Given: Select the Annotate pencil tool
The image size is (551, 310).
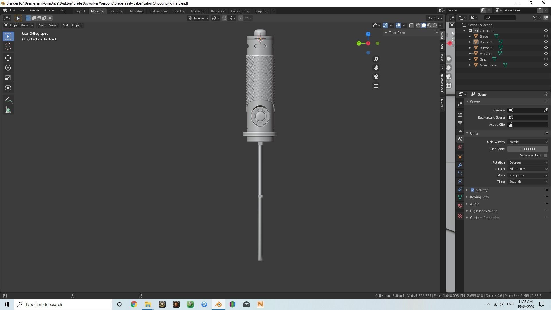Looking at the screenshot, I should (8, 100).
